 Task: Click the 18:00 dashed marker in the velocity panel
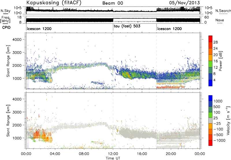[x=157, y=120]
